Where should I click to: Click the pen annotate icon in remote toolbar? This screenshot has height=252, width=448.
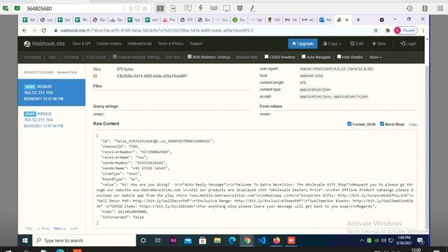click(x=253, y=8)
